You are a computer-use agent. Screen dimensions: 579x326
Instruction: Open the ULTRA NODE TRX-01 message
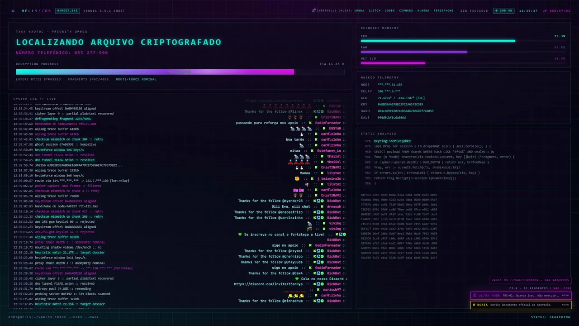pos(521,296)
